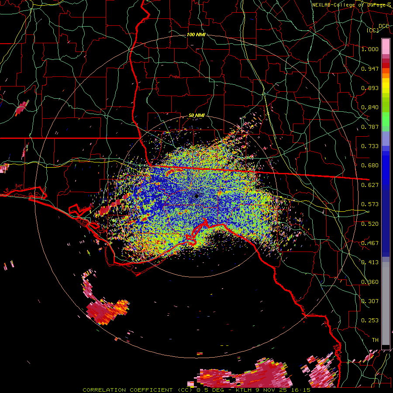Click the 0.253 scale value
The width and height of the screenshot is (393, 393).
point(370,321)
